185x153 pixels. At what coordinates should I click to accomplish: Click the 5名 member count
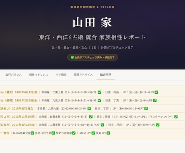pyautogui.click(x=94, y=48)
